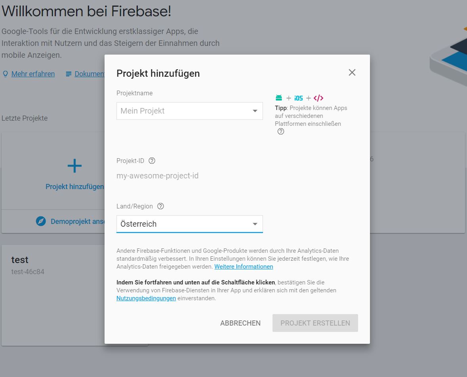Open the Nutzungsbedingungen link
467x377 pixels.
pos(146,298)
